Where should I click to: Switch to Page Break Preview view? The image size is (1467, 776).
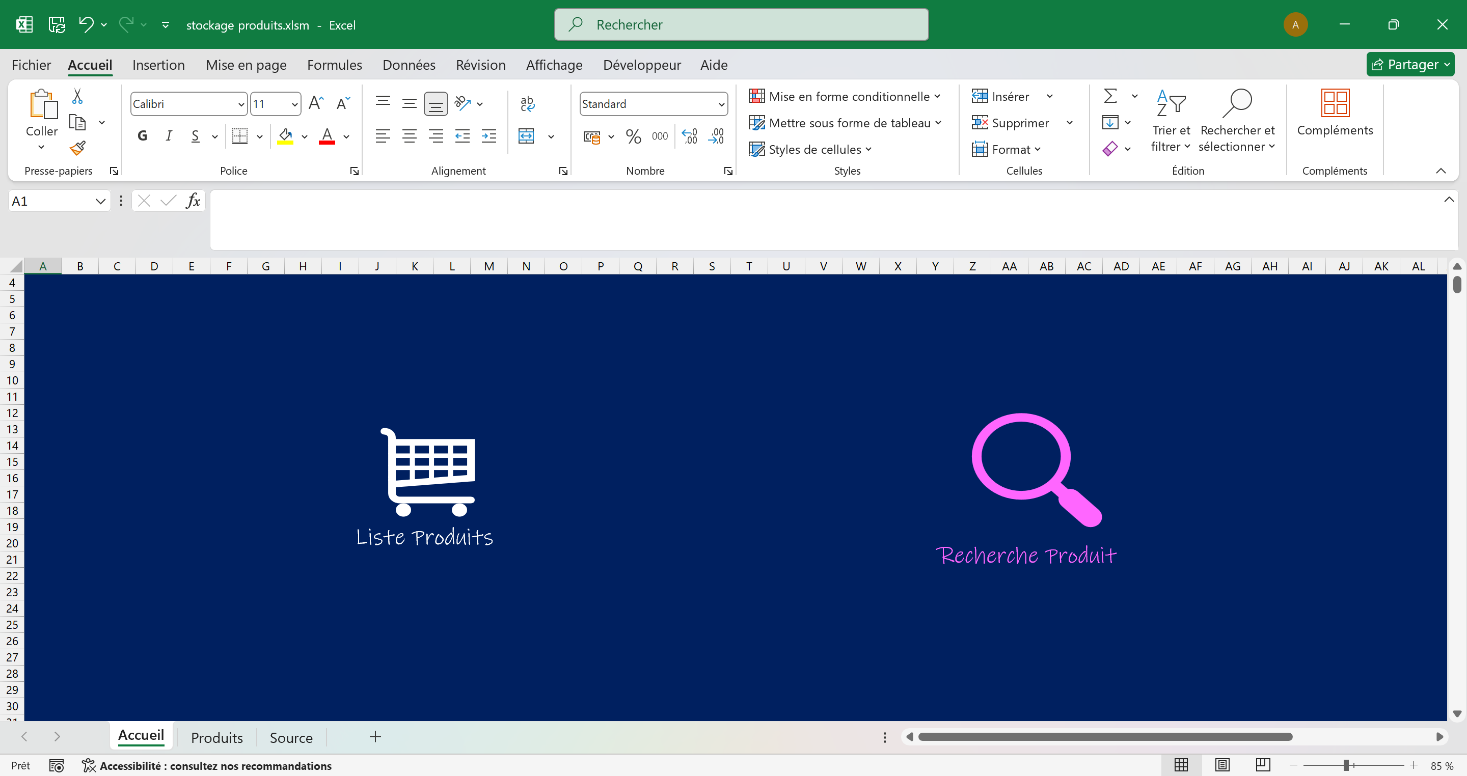(x=1263, y=765)
